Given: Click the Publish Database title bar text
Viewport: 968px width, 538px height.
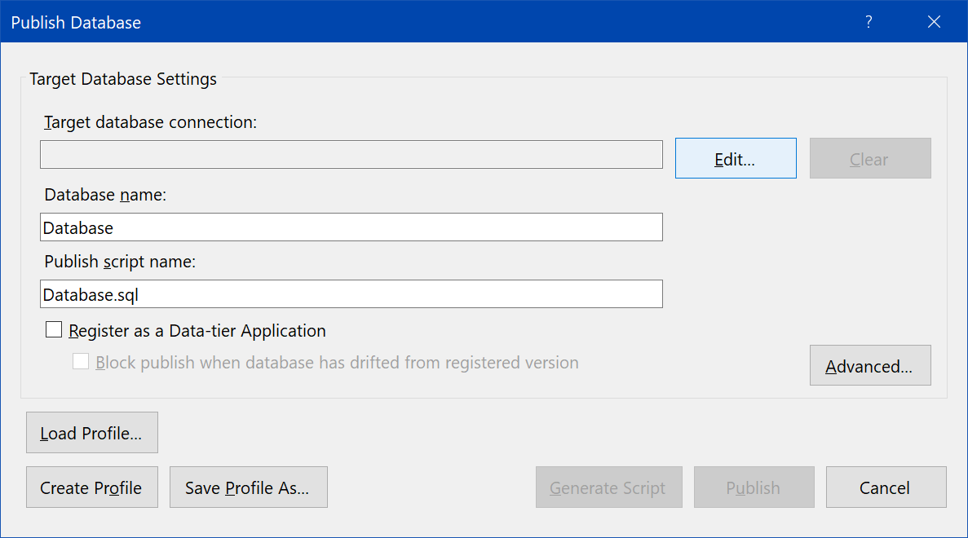Looking at the screenshot, I should pyautogui.click(x=76, y=23).
